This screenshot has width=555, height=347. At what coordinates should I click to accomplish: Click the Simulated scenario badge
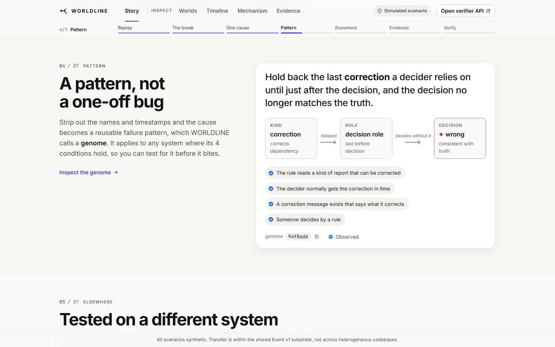(402, 11)
